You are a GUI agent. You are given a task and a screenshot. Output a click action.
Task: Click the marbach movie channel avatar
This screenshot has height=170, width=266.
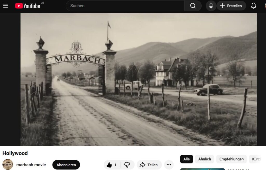pyautogui.click(x=8, y=165)
